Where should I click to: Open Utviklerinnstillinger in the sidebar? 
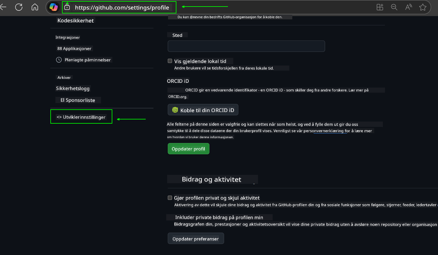click(81, 117)
